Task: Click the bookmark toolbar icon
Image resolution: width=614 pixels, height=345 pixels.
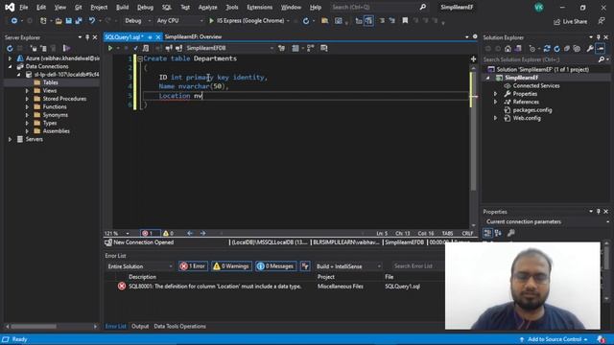Action: click(x=405, y=21)
